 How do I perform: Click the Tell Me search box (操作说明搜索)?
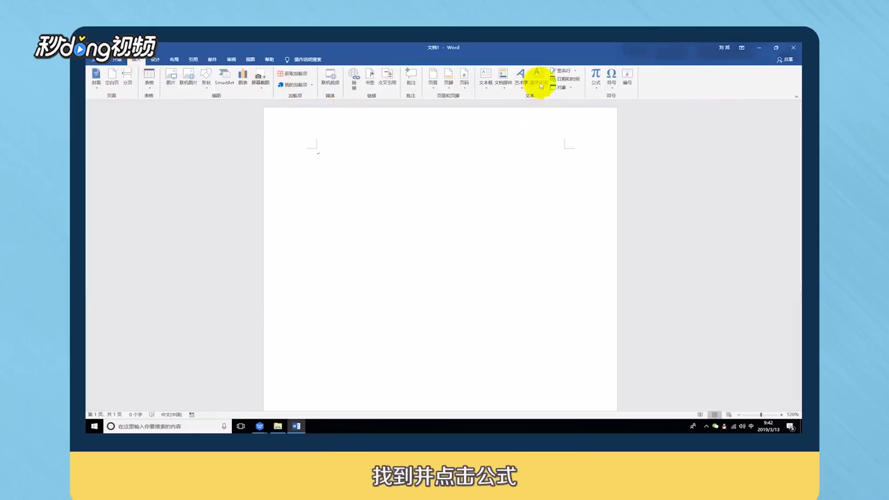[x=304, y=60]
